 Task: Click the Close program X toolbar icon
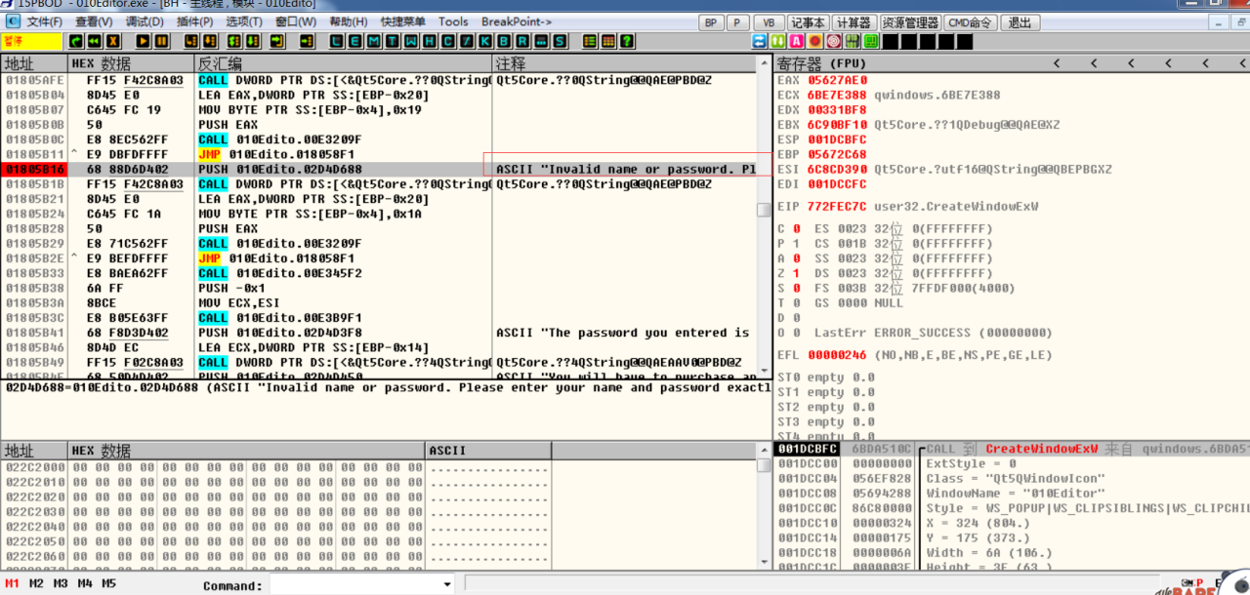click(113, 41)
